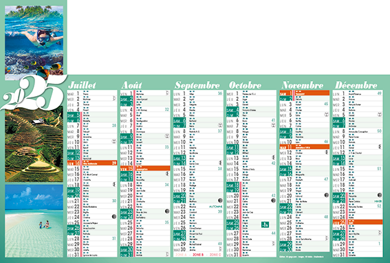This screenshot has width=390, height=263.
Task: Click the orange 15 Août Assomption row
Action: tap(145, 168)
